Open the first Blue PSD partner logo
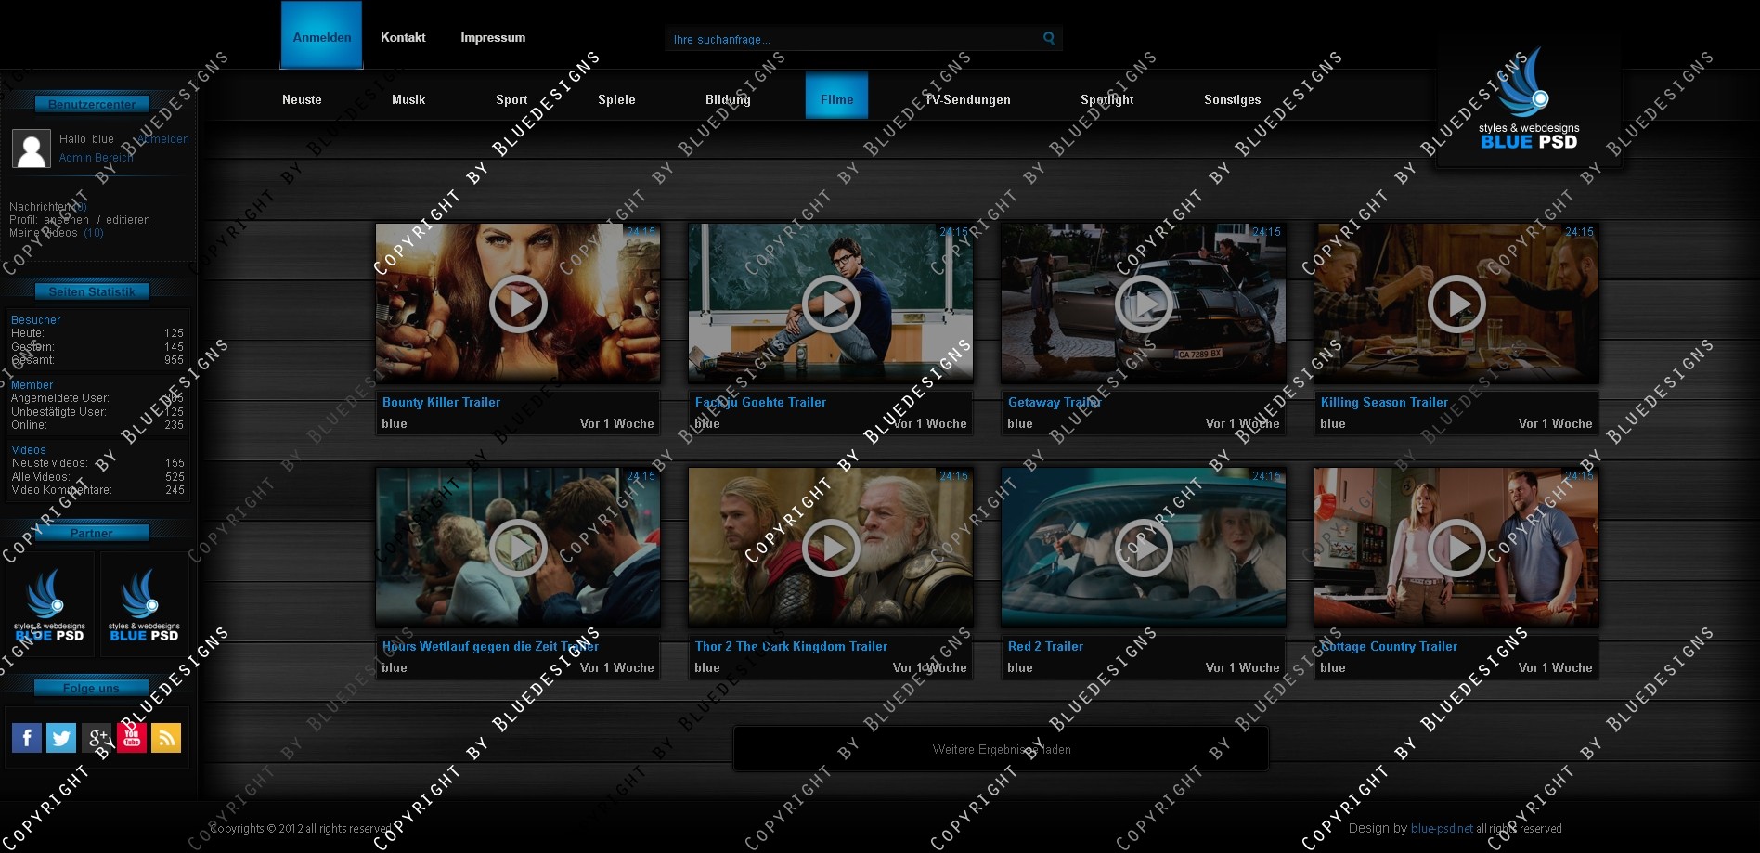This screenshot has height=853, width=1760. [50, 605]
